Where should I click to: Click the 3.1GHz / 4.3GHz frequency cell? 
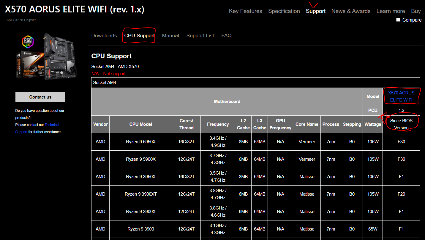tap(218, 229)
